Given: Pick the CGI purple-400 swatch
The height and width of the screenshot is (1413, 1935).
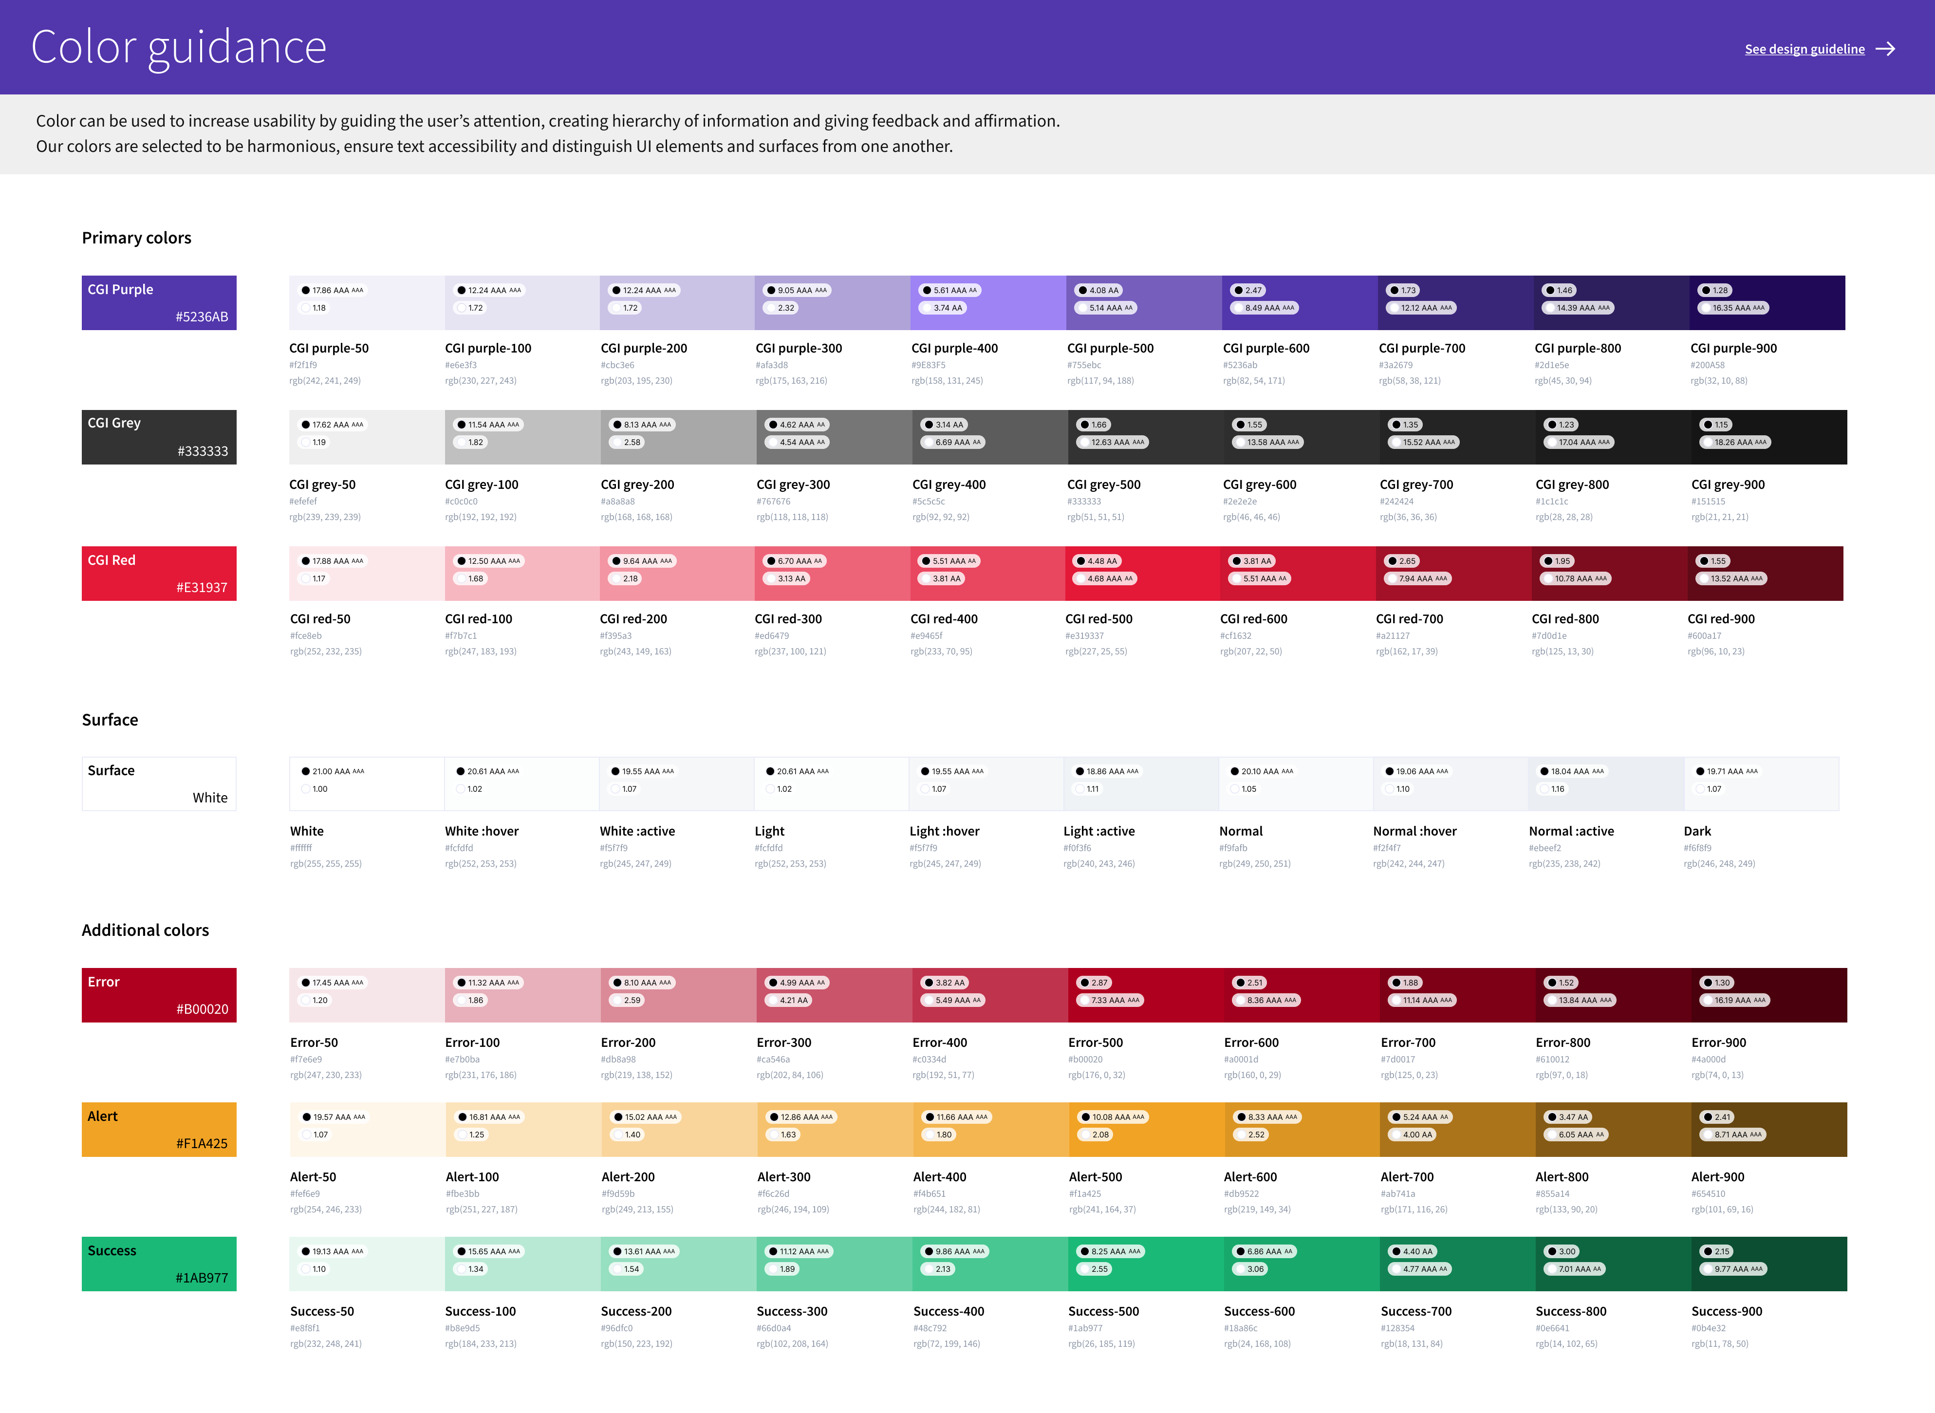Looking at the screenshot, I should [988, 303].
